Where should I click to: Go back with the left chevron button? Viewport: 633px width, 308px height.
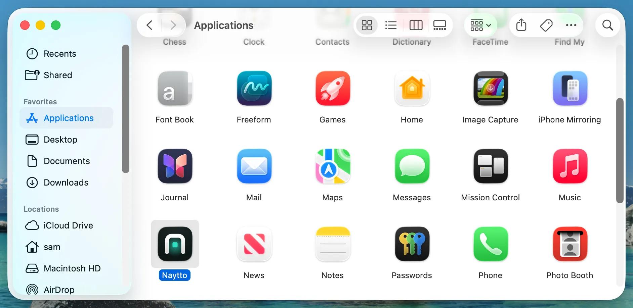(150, 25)
